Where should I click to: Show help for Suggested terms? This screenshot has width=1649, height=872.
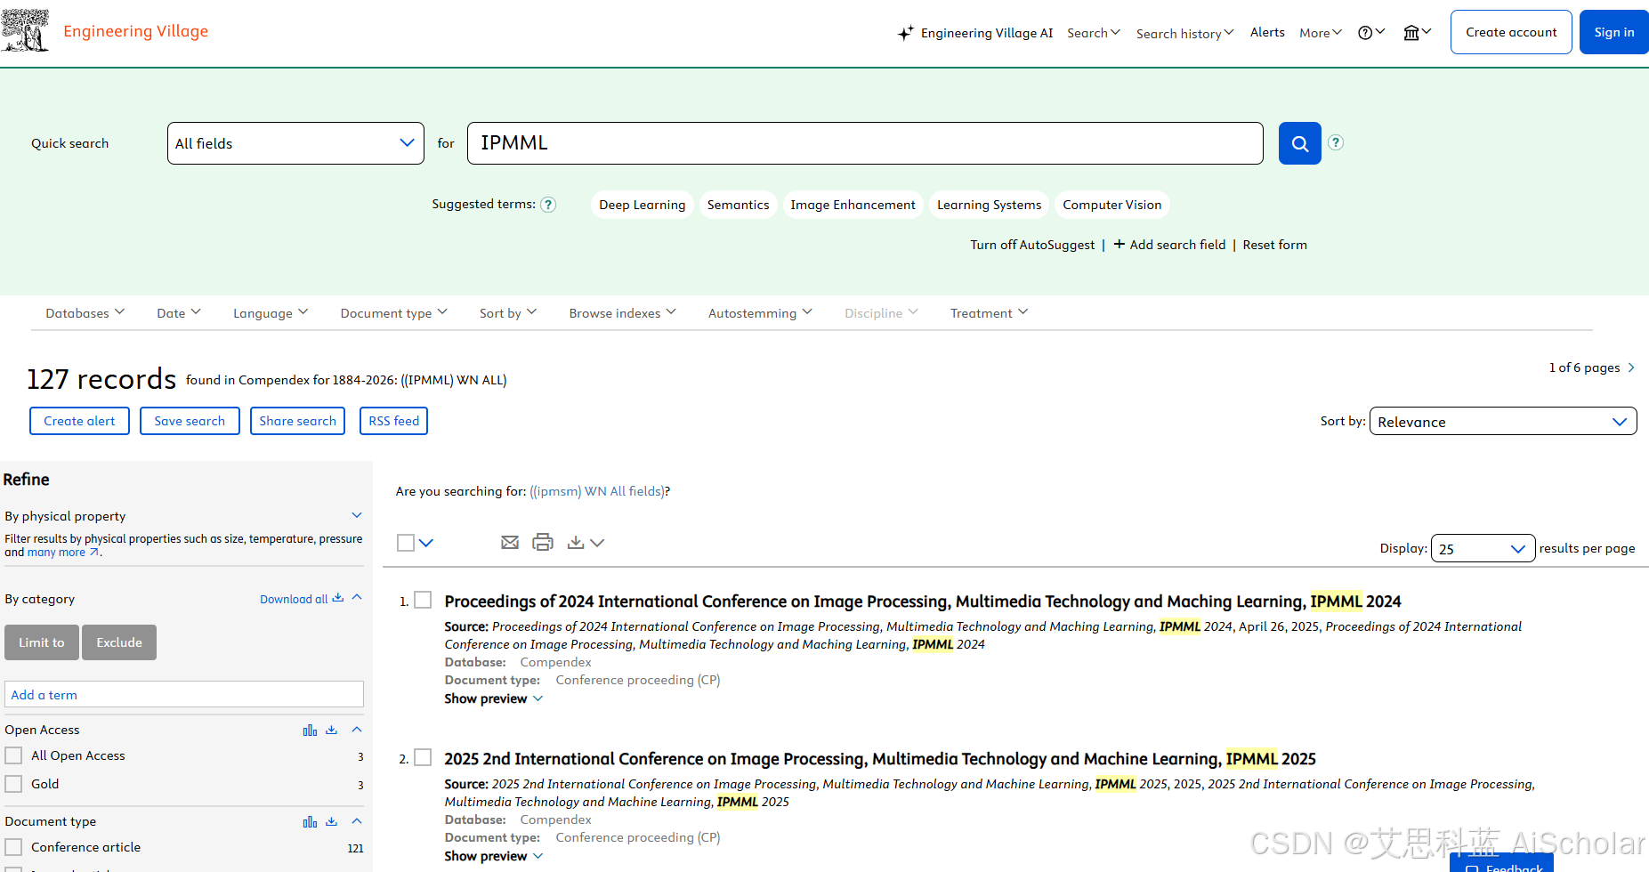pyautogui.click(x=548, y=205)
